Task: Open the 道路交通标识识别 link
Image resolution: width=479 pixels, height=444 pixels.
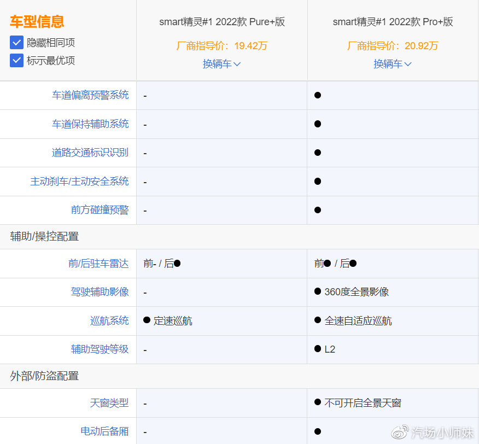Action: tap(90, 153)
